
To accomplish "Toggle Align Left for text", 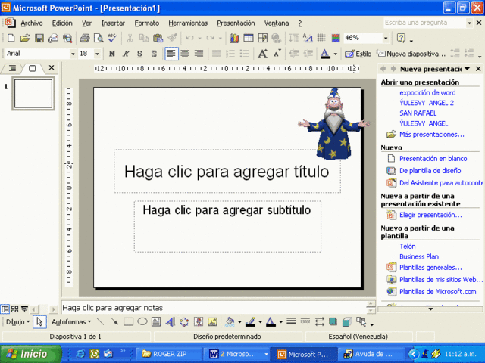I will click(171, 54).
